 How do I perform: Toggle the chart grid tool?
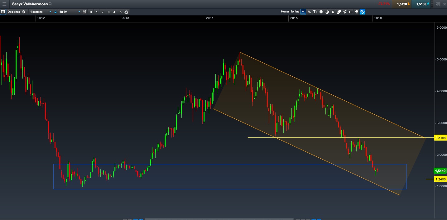[321, 12]
